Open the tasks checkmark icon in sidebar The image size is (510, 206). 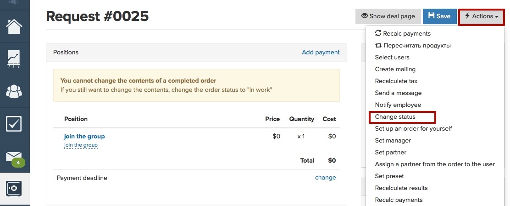(x=14, y=124)
